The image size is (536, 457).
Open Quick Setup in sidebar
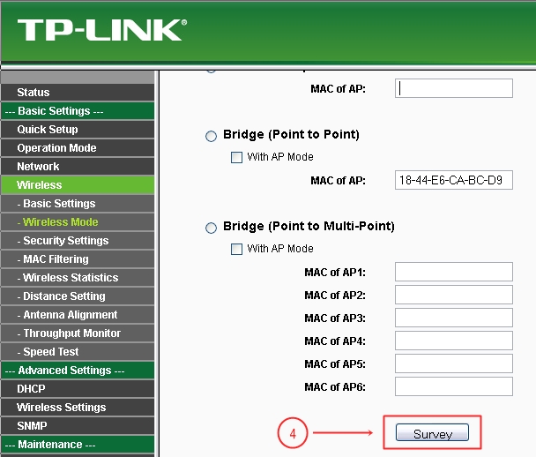(78, 130)
